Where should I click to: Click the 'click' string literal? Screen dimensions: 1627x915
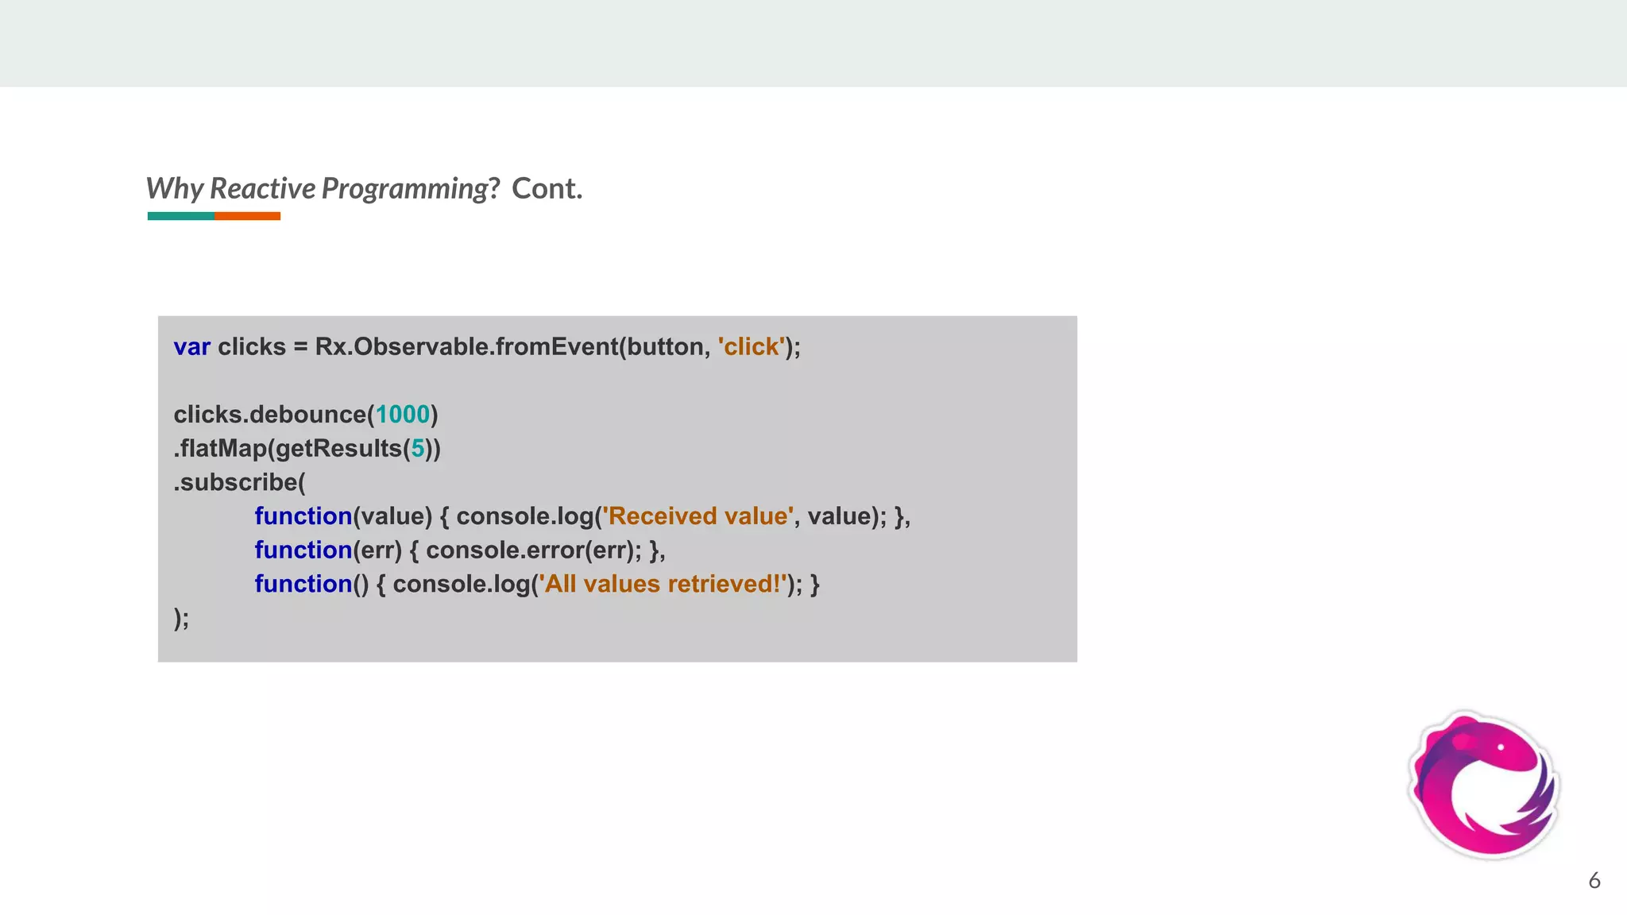click(x=751, y=347)
